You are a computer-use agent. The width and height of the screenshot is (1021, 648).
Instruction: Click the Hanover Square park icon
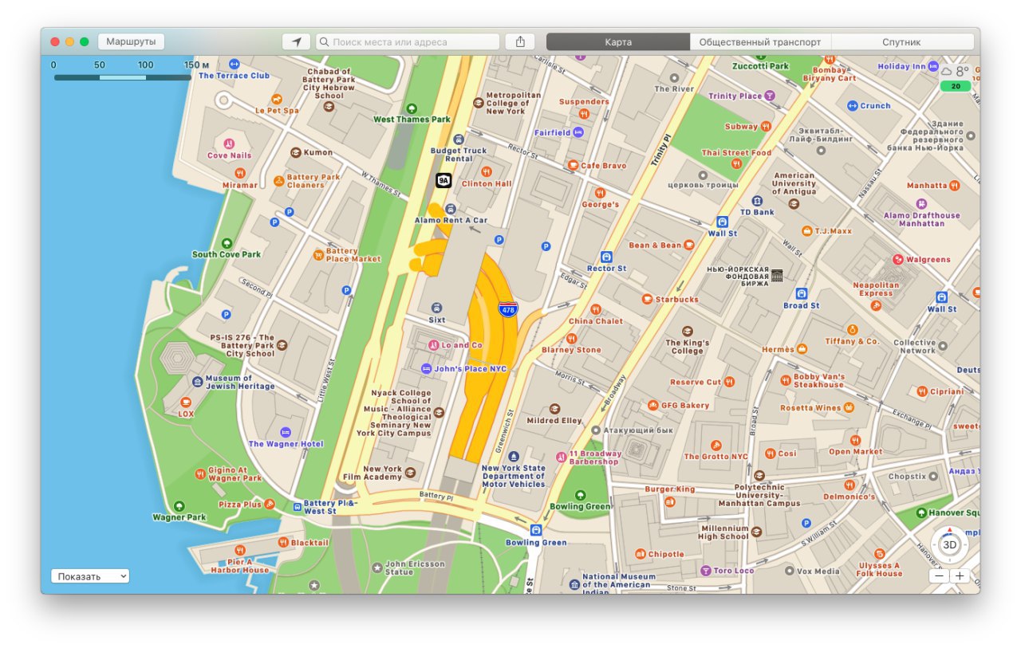click(922, 513)
